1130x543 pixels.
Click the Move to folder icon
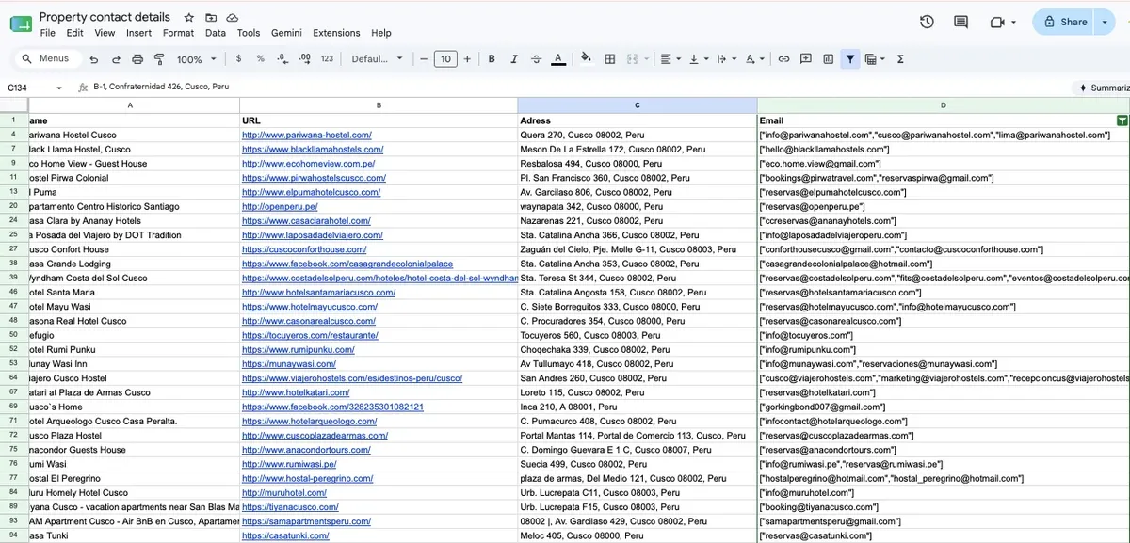click(x=211, y=17)
